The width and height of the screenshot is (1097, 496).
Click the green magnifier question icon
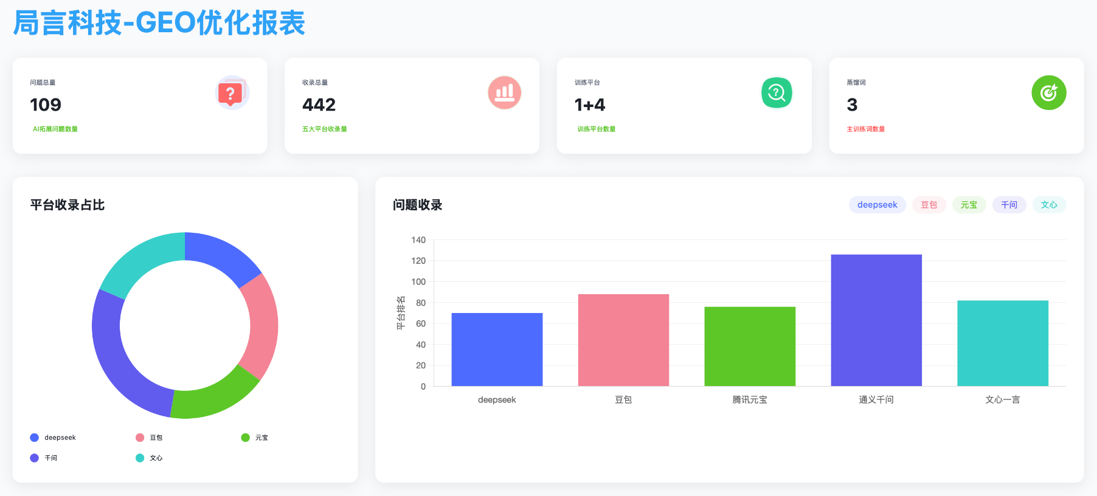777,93
